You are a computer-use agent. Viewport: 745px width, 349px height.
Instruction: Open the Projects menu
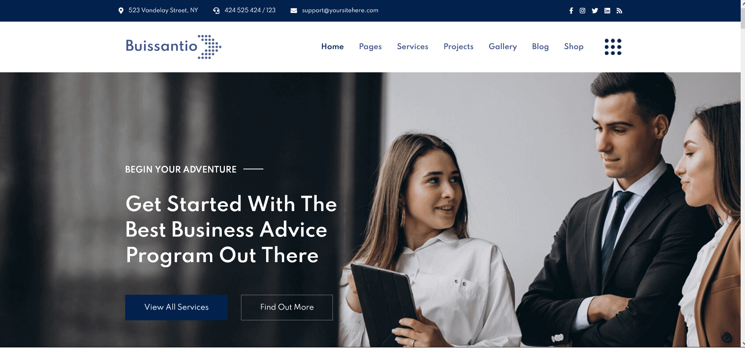[458, 47]
